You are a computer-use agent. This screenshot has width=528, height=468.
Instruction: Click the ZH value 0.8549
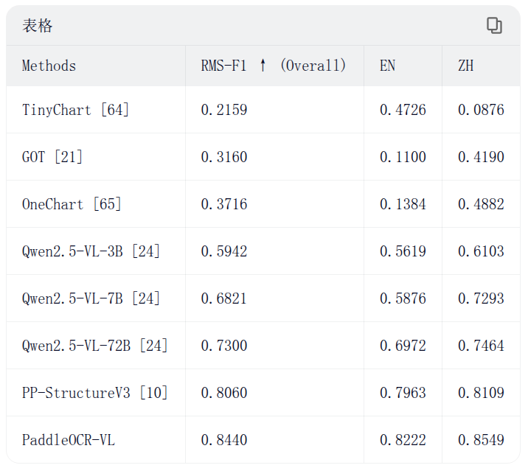(x=481, y=440)
